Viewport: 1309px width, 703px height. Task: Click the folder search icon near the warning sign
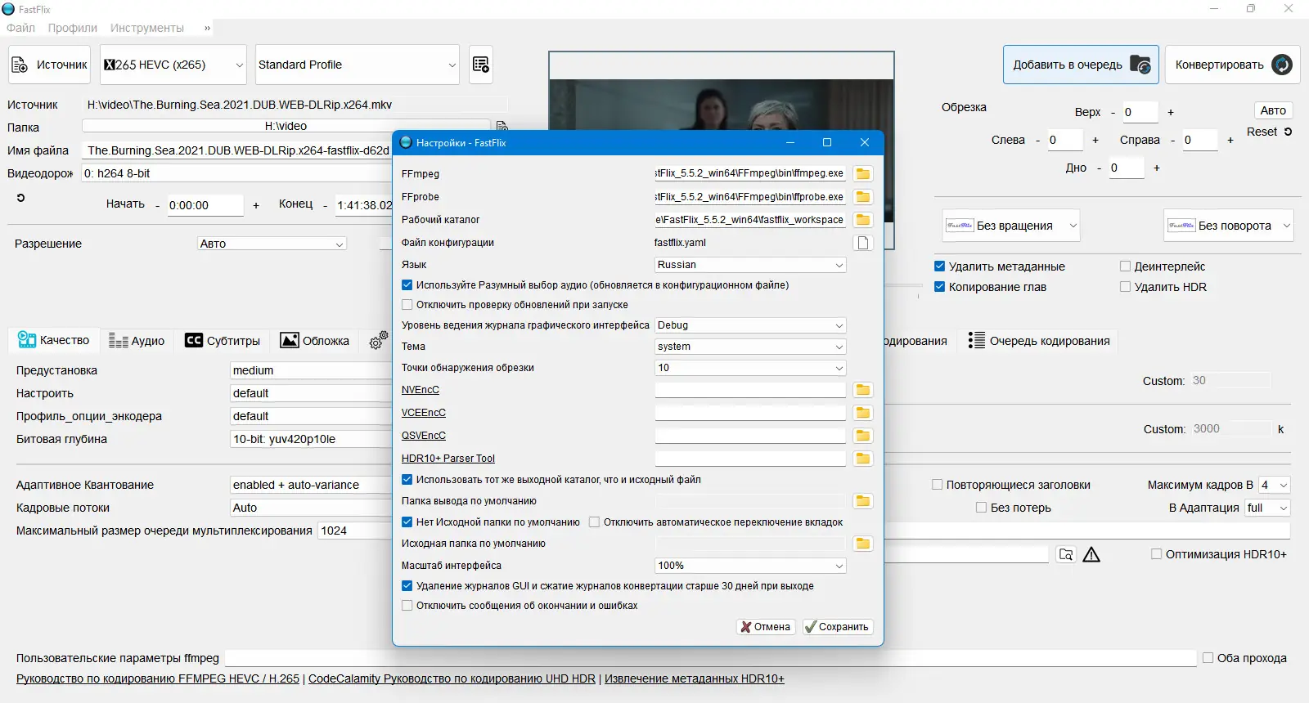1066,555
